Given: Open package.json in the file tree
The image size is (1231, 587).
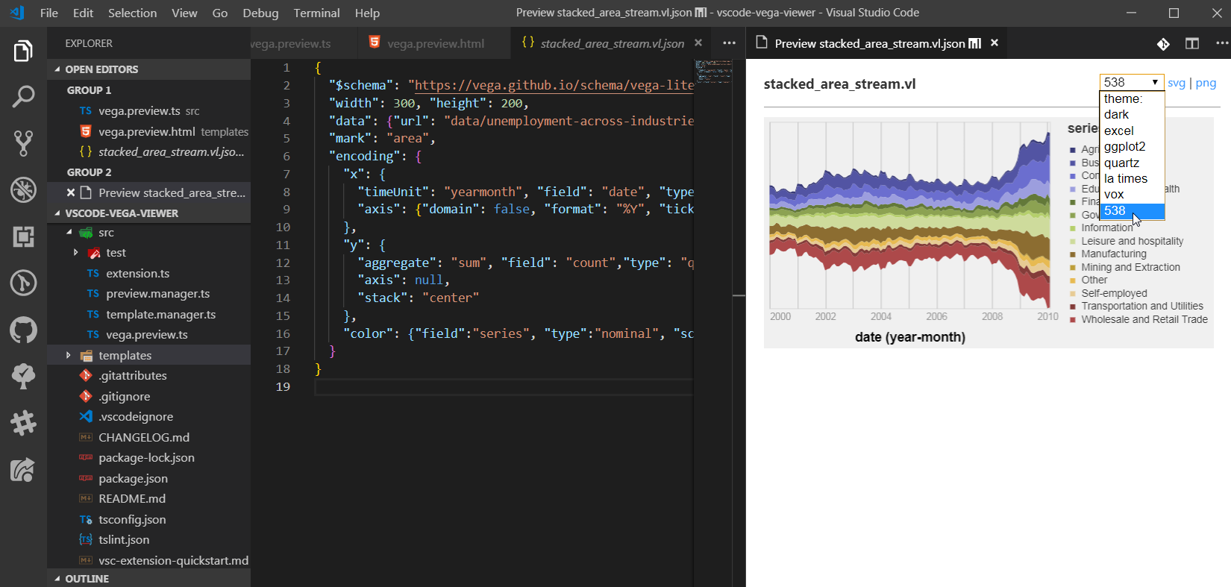Looking at the screenshot, I should (133, 479).
